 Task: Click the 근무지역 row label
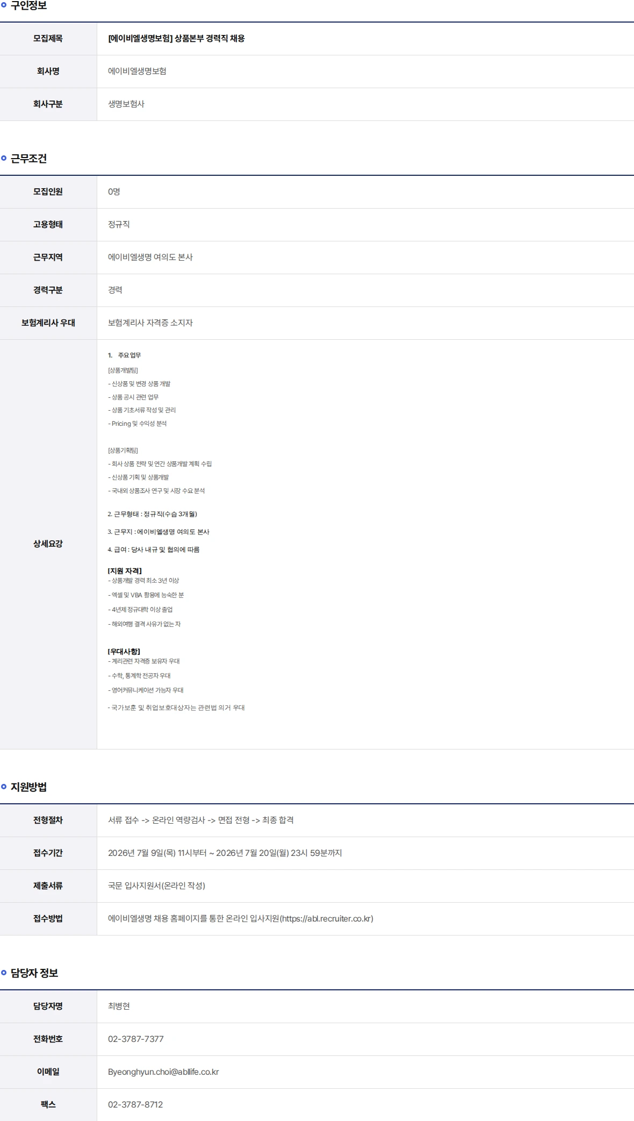pyautogui.click(x=48, y=258)
